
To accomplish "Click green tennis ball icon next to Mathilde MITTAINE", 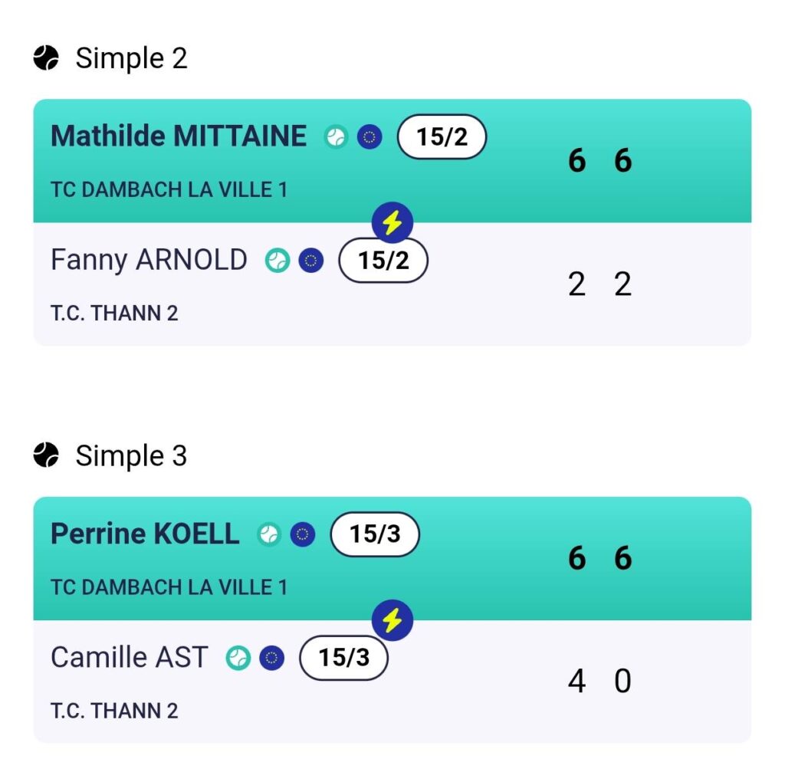I will click(336, 137).
